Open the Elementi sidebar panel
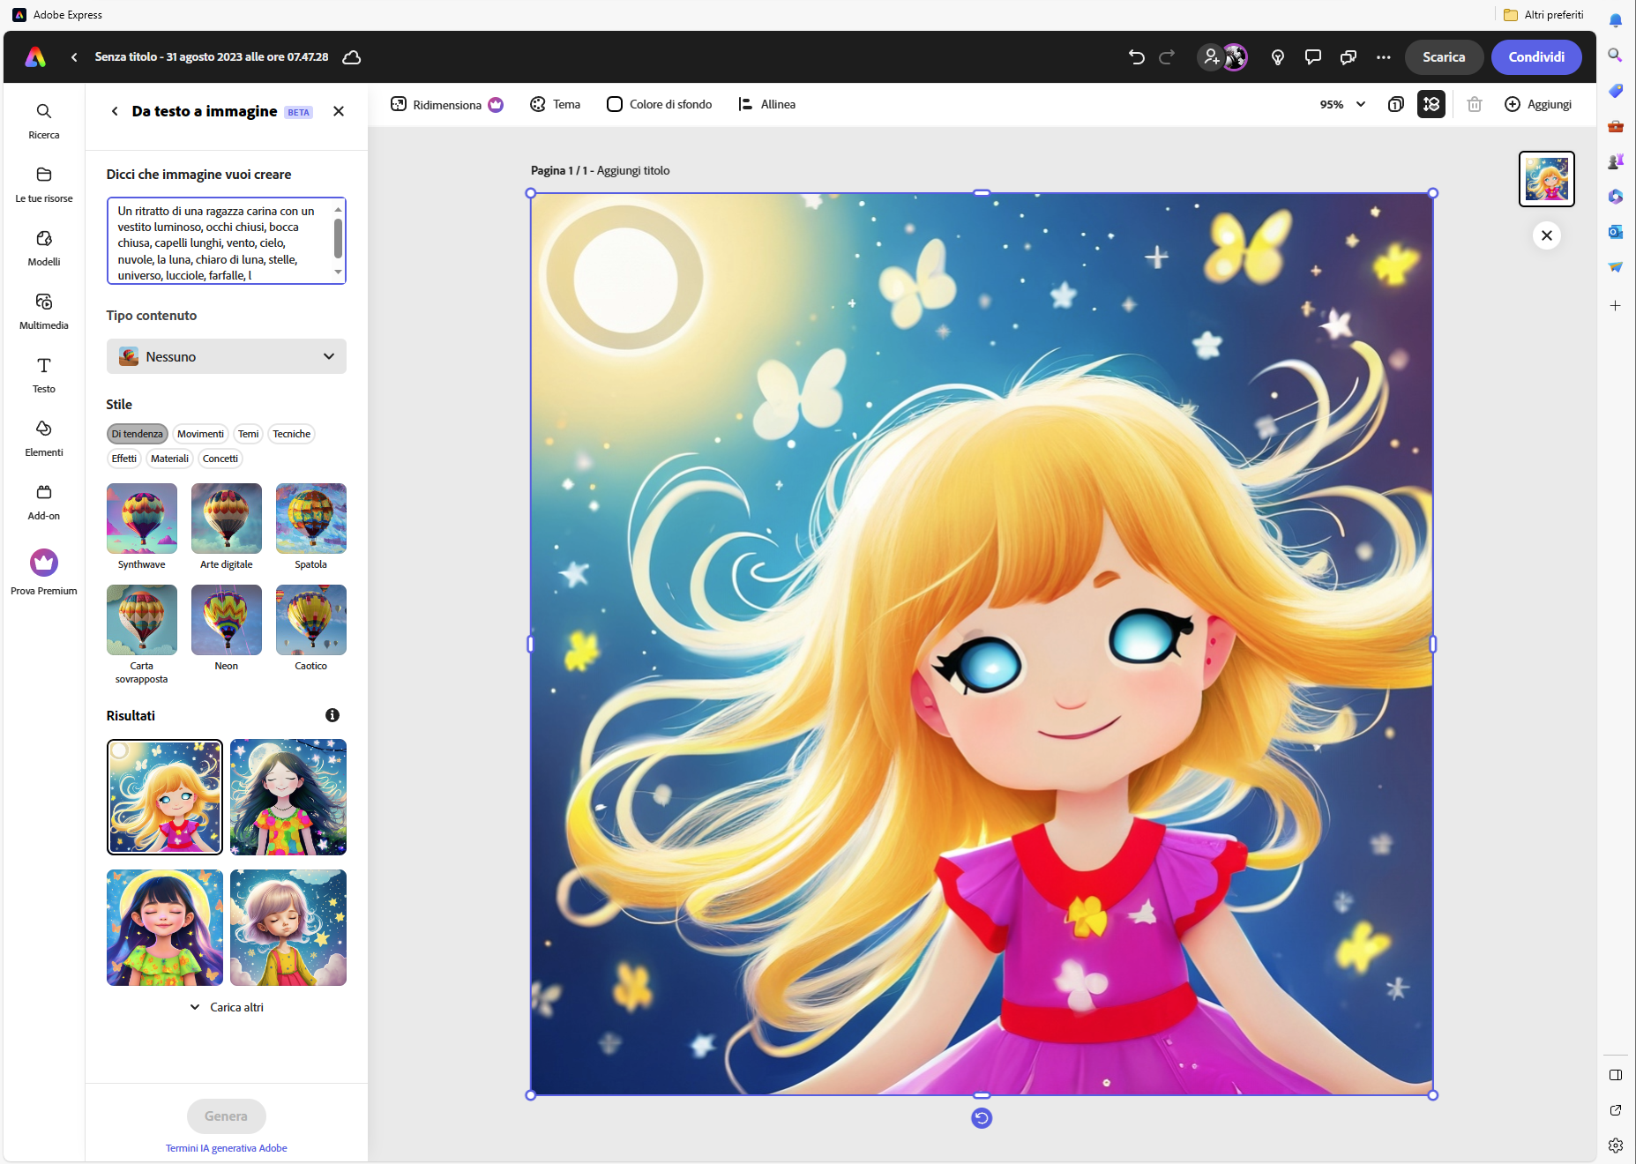Viewport: 1636px width, 1164px height. 44,438
